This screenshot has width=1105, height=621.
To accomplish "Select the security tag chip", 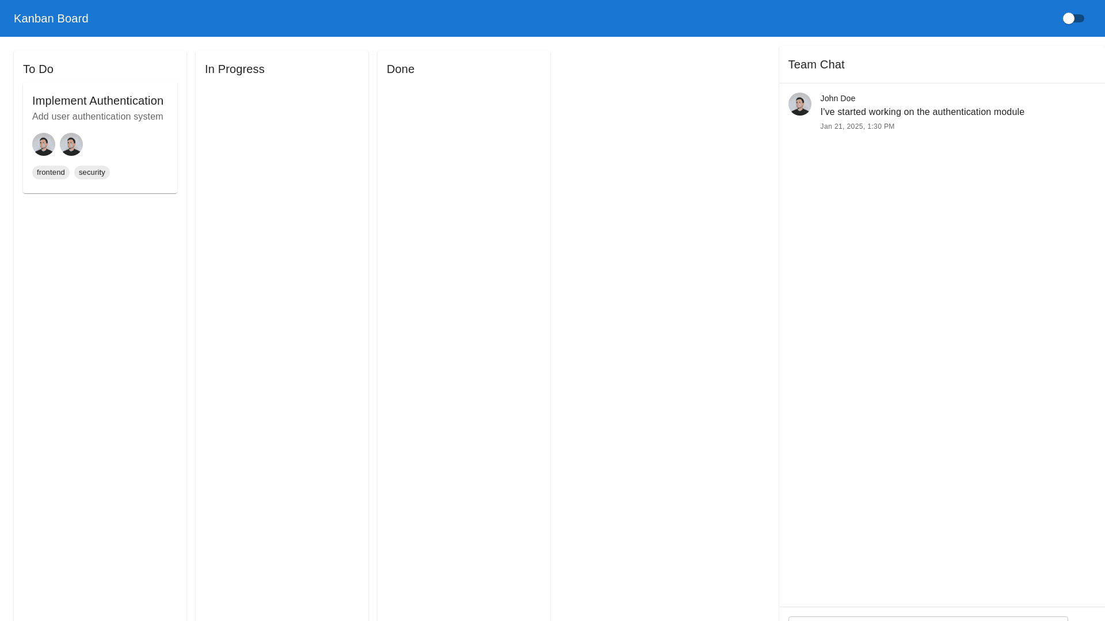I will coord(92,172).
